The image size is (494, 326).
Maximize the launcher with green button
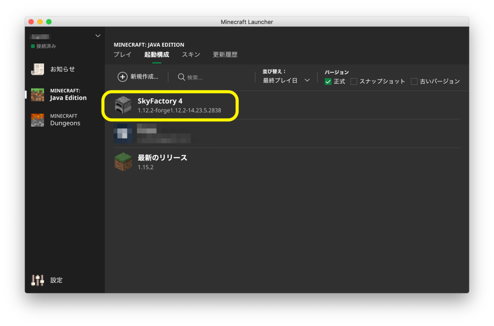pyautogui.click(x=49, y=22)
